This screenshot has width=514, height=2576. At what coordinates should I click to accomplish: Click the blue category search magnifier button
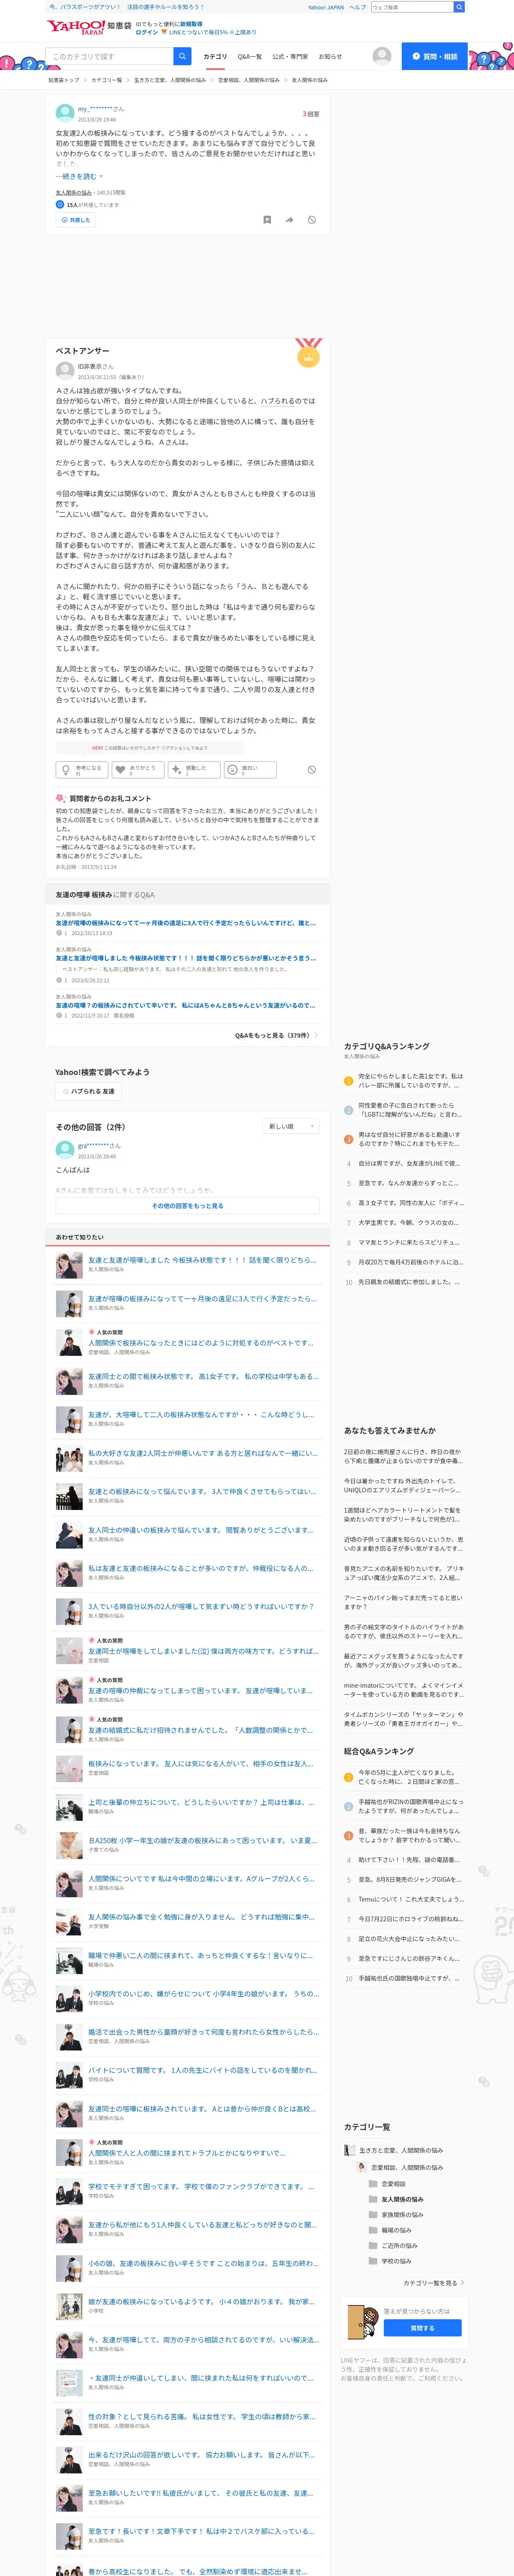182,56
